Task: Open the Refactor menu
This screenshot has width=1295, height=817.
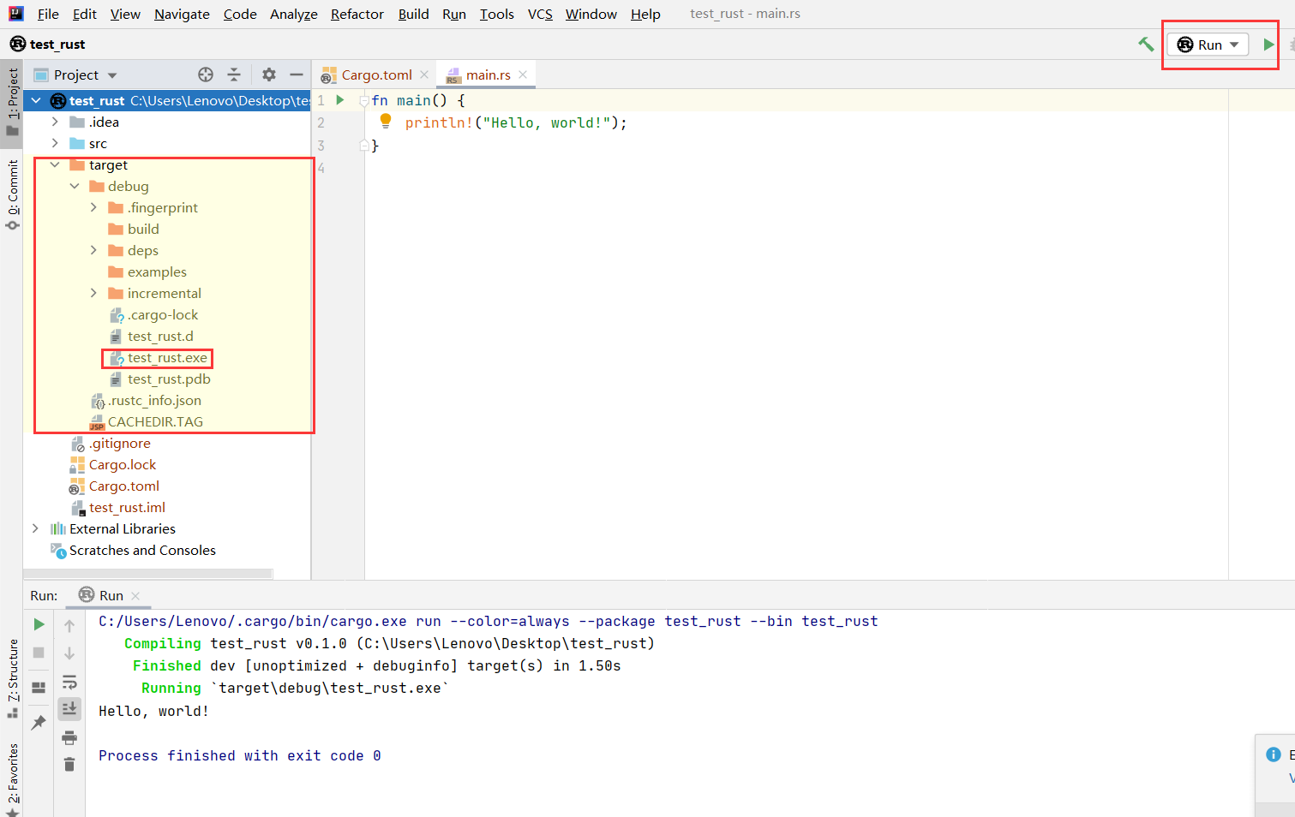Action: [x=357, y=14]
